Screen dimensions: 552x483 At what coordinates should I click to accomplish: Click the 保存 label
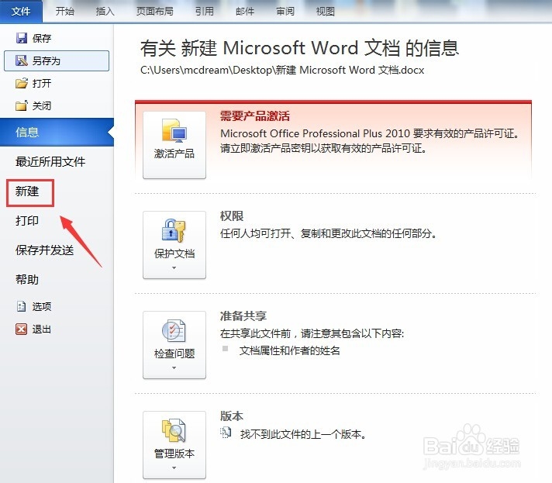42,38
